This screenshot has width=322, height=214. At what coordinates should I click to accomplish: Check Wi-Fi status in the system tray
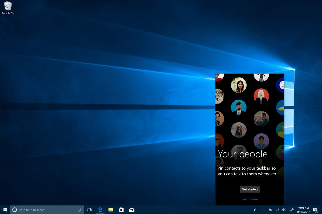(277, 210)
